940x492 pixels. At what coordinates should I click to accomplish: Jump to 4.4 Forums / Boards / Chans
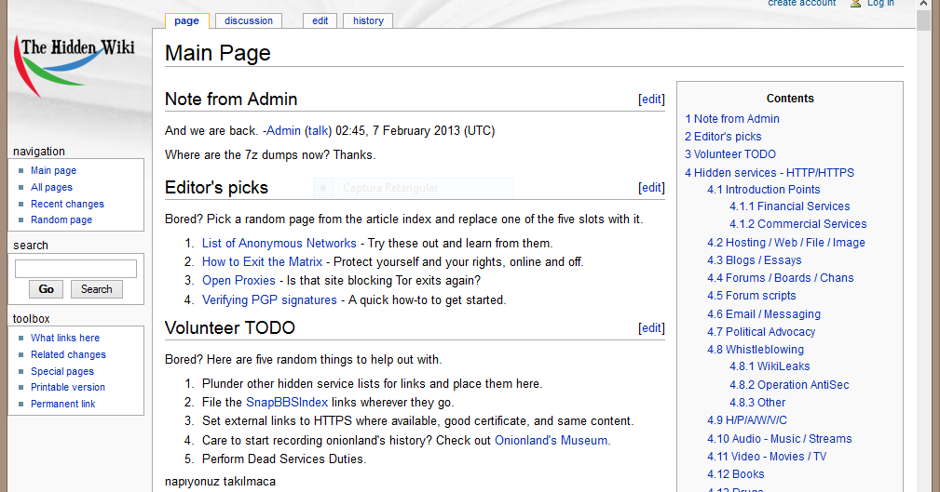coord(780,278)
